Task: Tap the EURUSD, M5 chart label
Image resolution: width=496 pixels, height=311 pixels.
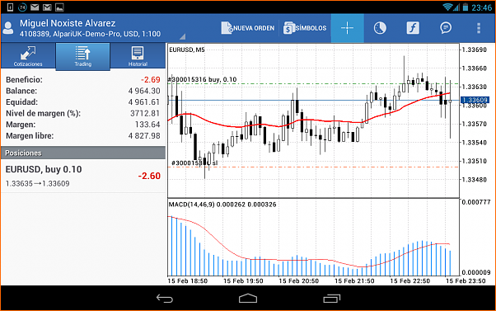Action: (x=187, y=49)
